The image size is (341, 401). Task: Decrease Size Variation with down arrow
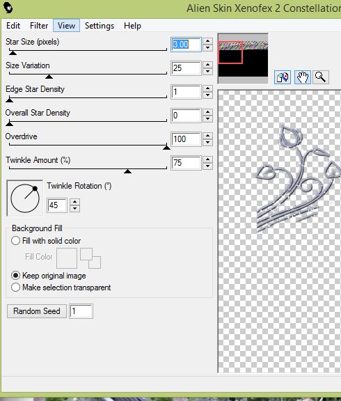(207, 72)
